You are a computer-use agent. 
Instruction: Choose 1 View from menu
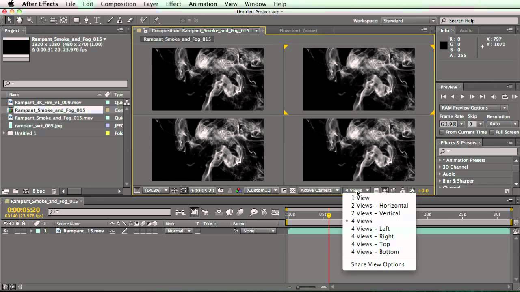(x=360, y=198)
